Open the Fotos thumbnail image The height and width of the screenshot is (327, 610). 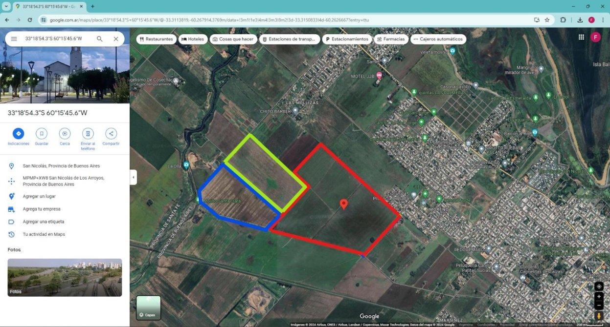click(65, 277)
